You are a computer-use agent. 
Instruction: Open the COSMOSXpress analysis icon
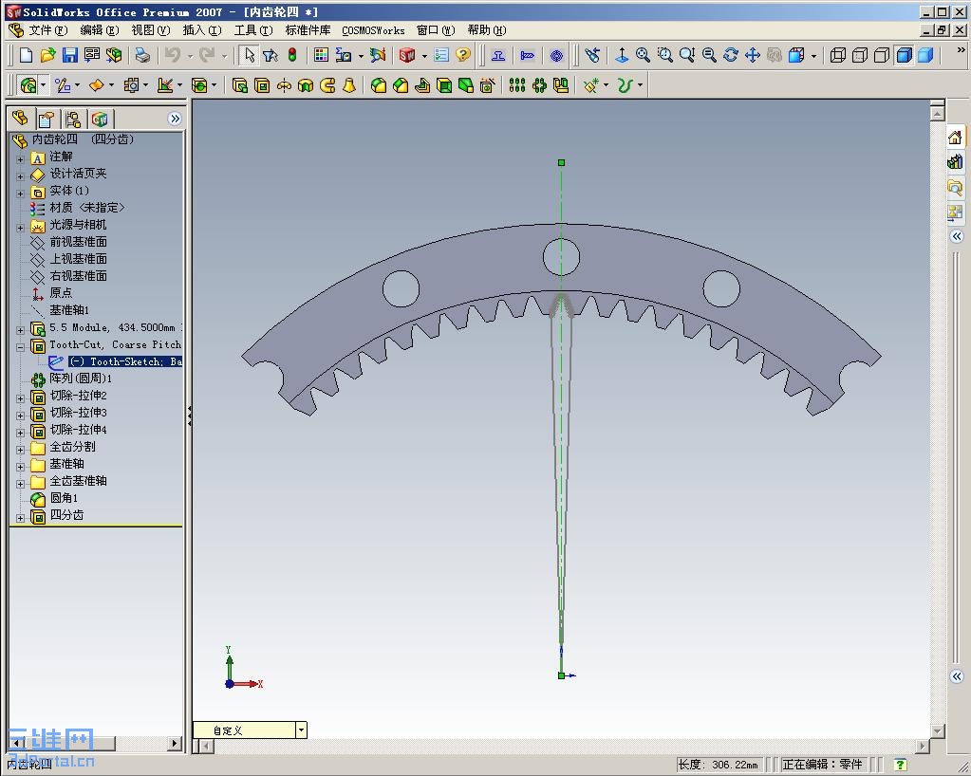[x=378, y=56]
